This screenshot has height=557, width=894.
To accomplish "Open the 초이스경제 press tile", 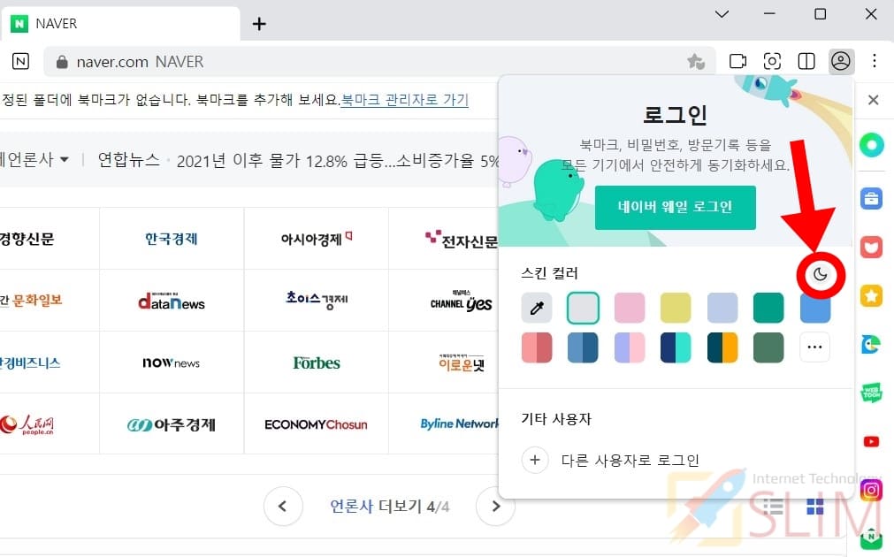I will [x=317, y=301].
